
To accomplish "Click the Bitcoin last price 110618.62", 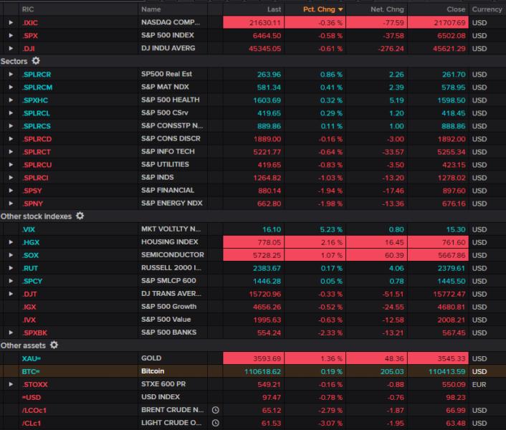I will (x=263, y=371).
